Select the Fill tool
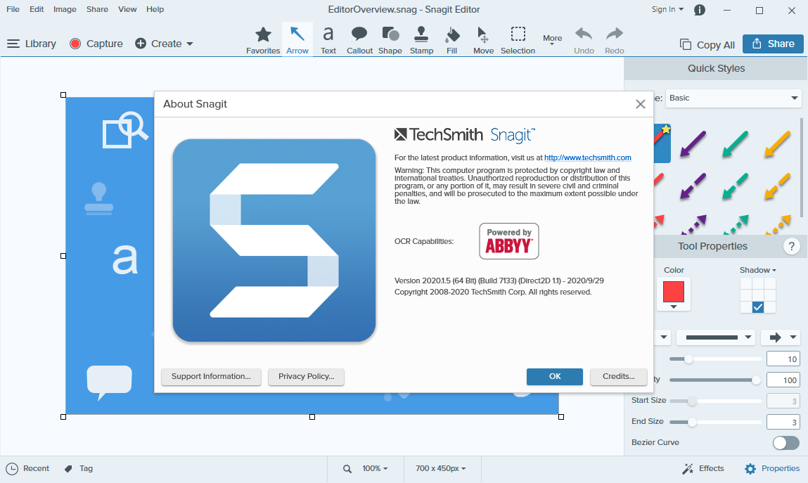This screenshot has height=483, width=808. click(x=451, y=39)
